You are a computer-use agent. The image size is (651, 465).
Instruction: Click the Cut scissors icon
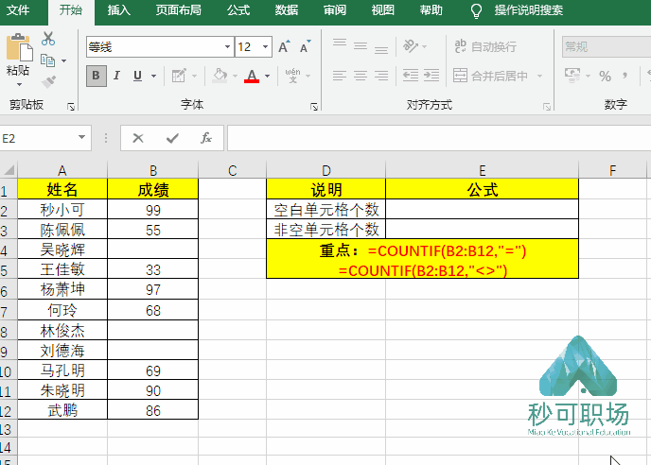48,39
